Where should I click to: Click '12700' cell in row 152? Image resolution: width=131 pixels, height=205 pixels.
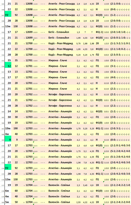pos(29,43)
